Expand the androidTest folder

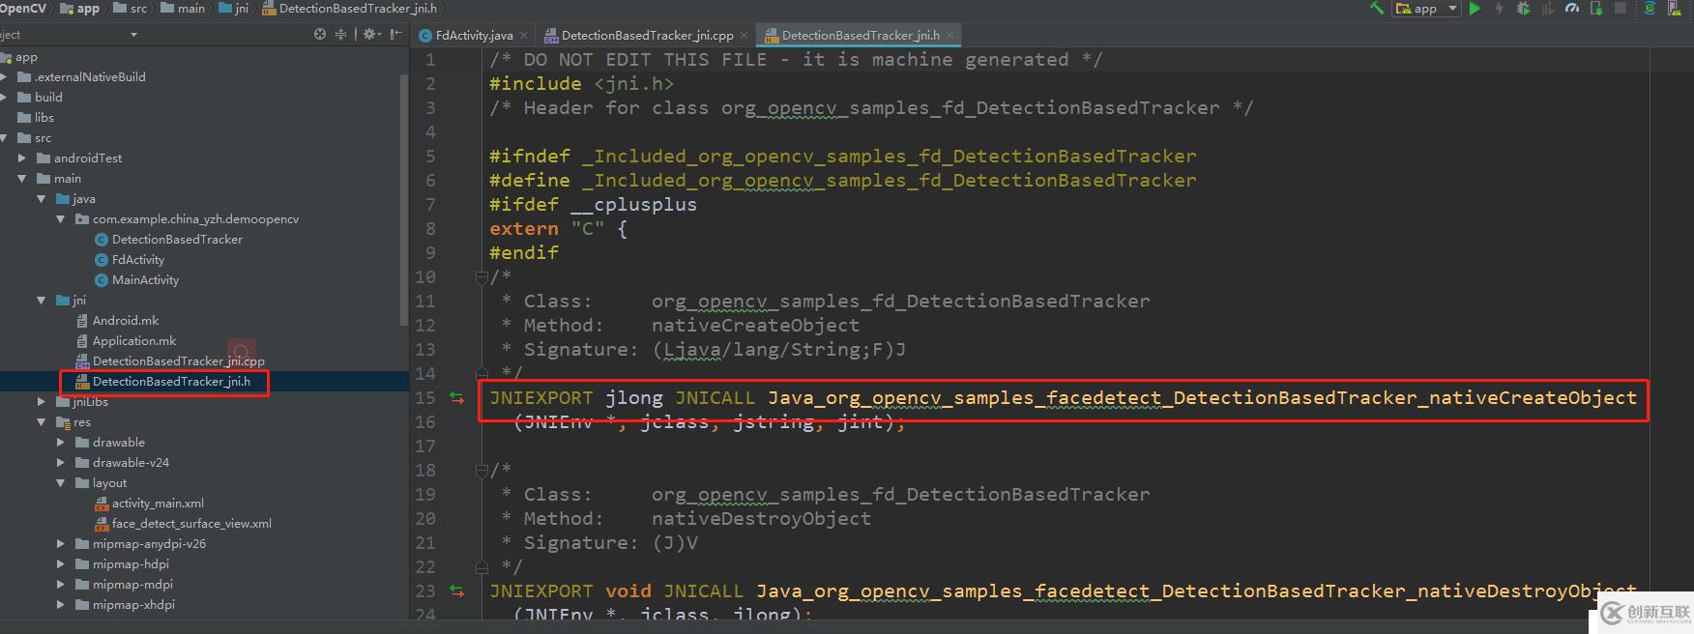click(22, 158)
